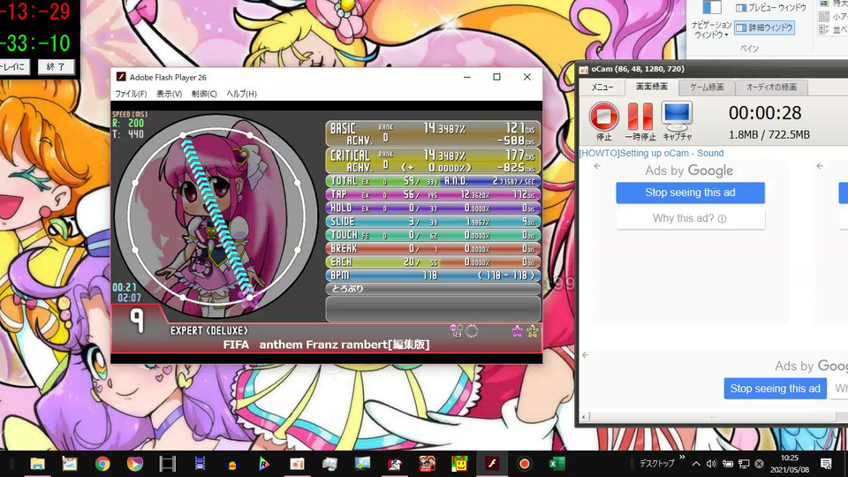This screenshot has height=477, width=848.
Task: Open the notification center icon on the taskbar
Action: tap(826, 464)
